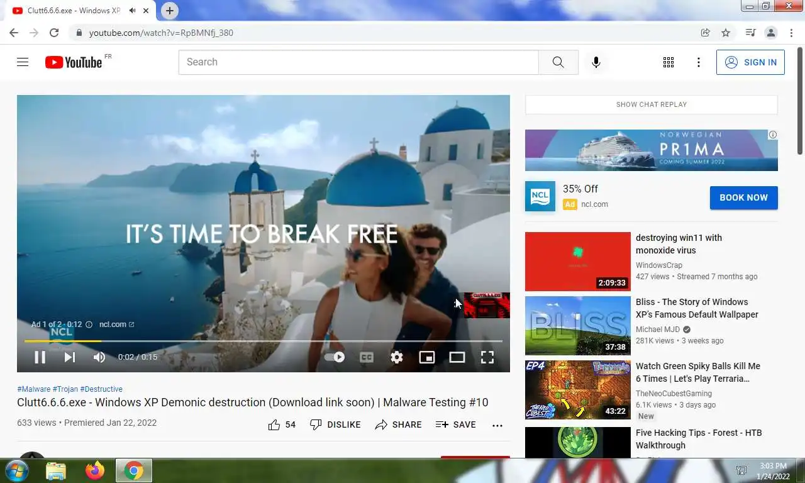Click the #Destructive hashtag

point(101,389)
